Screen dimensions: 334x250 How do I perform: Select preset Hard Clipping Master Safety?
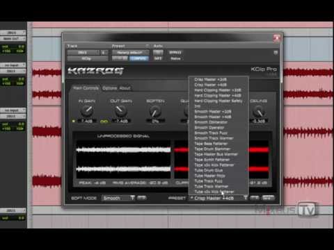218,101
